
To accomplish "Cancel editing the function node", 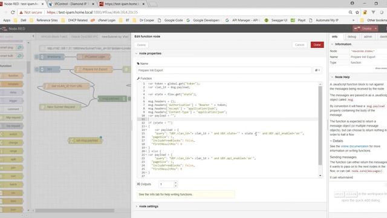I will point(299,45).
